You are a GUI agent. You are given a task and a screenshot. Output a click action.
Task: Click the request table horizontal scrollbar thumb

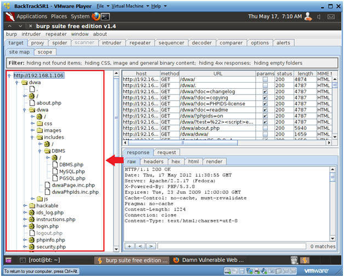click(x=183, y=143)
